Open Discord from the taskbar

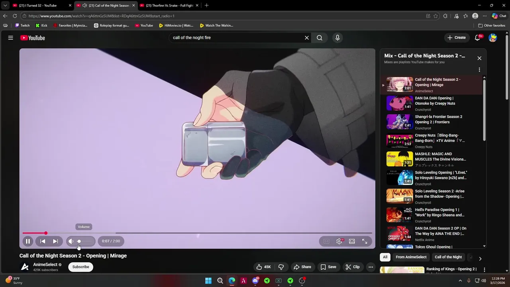click(255, 281)
